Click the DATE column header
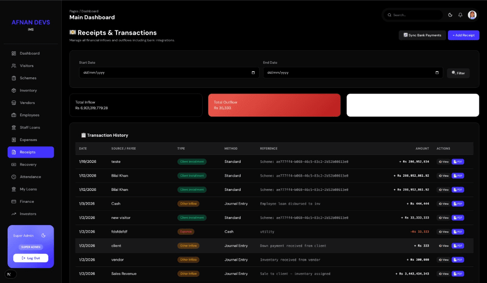487x283 pixels. (x=83, y=149)
